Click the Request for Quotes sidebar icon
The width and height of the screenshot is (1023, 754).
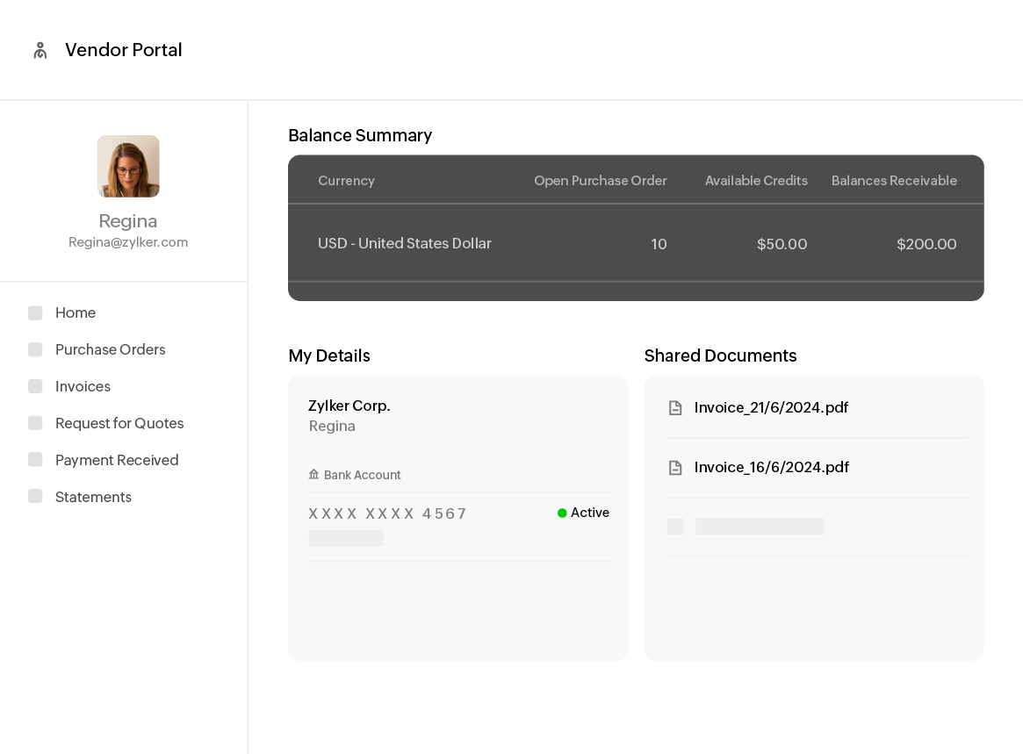point(35,423)
